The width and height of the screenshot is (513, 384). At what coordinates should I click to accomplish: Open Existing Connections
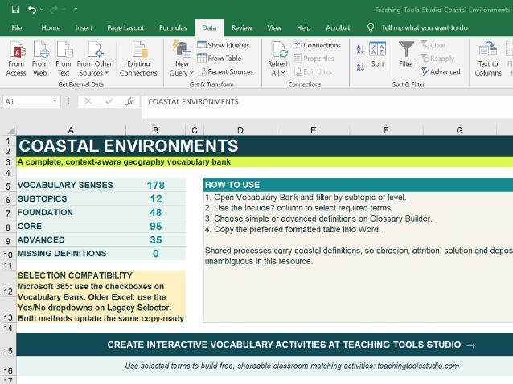(138, 59)
